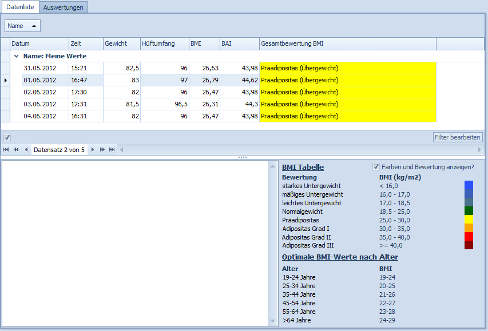Select the date cell 02.06.2012
This screenshot has height=331, width=488.
pyautogui.click(x=45, y=92)
